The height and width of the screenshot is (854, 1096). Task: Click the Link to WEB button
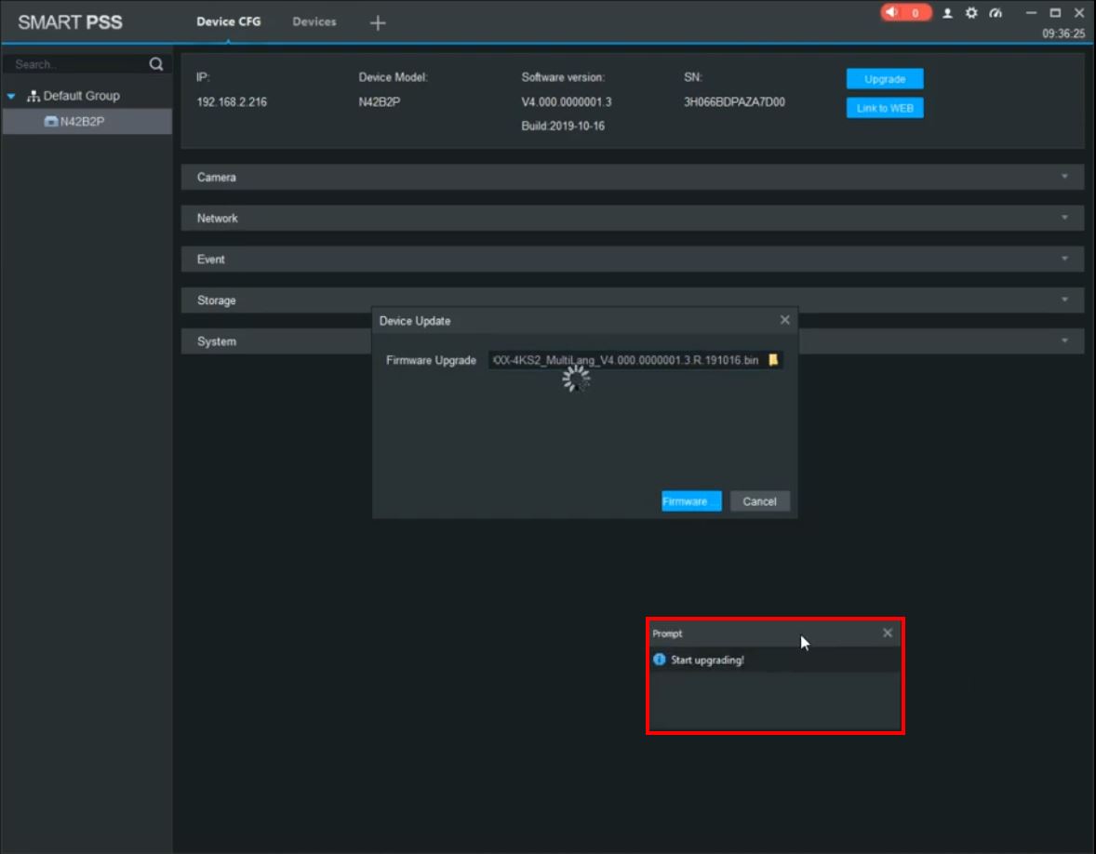884,108
